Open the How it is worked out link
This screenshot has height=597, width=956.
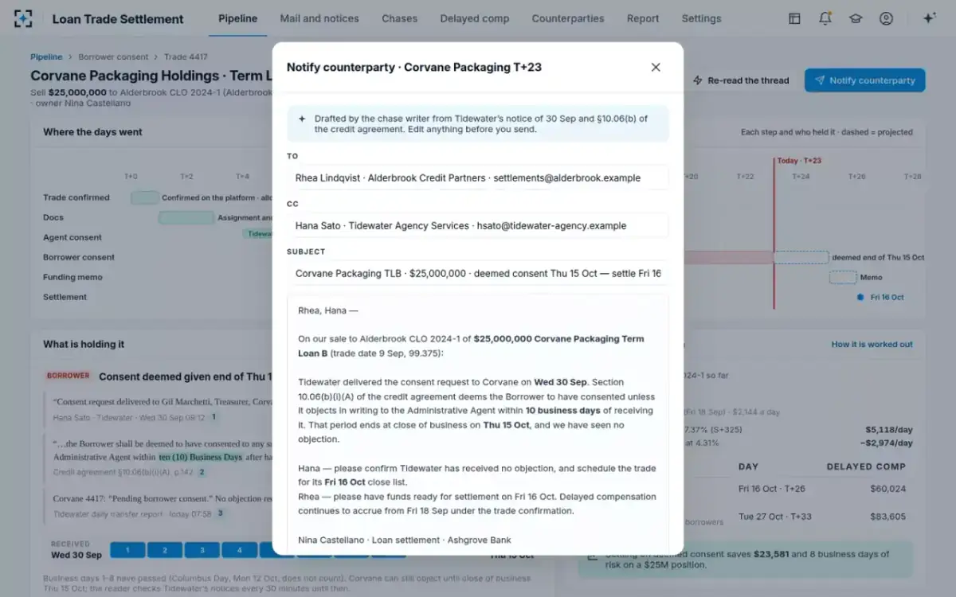click(872, 345)
